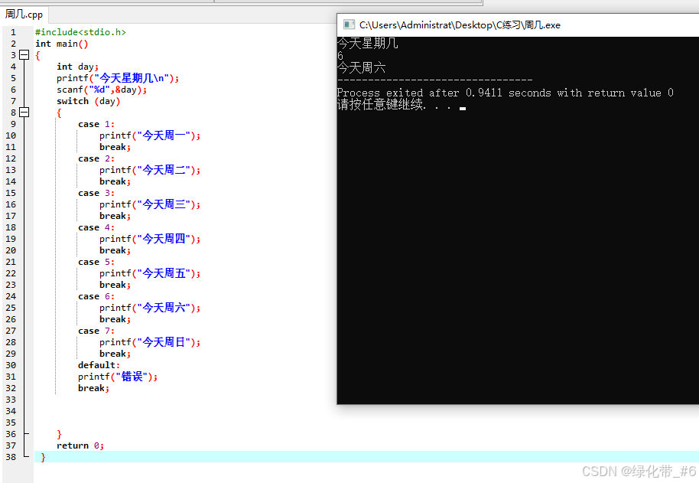The image size is (699, 483).
Task: Click the #include<stdio.h> line
Action: click(x=80, y=32)
